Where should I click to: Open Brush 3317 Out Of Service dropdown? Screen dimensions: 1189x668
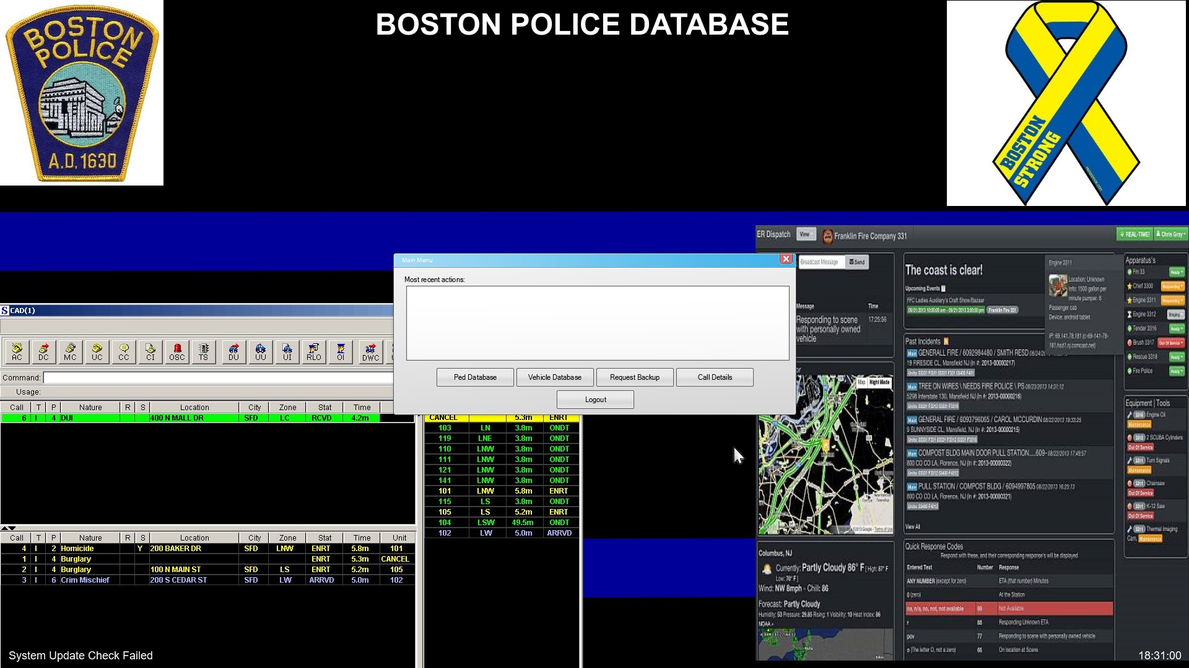pyautogui.click(x=1170, y=343)
